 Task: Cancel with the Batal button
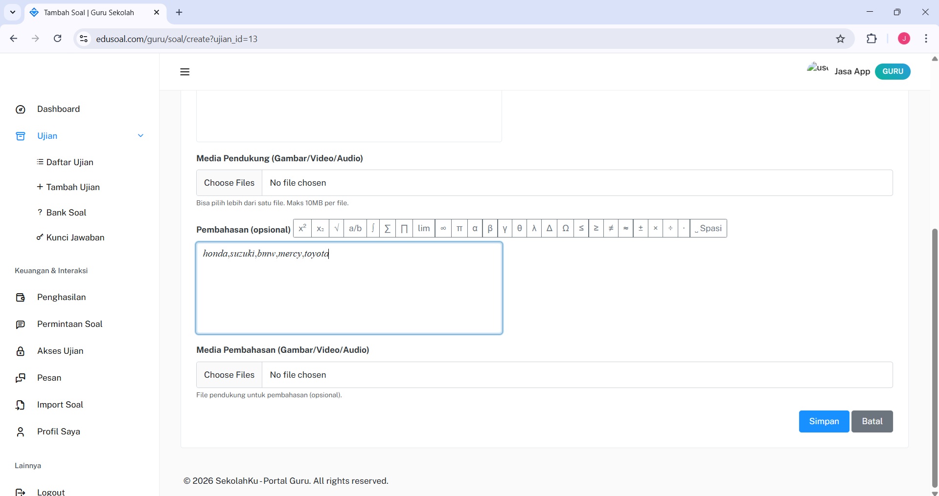click(871, 421)
